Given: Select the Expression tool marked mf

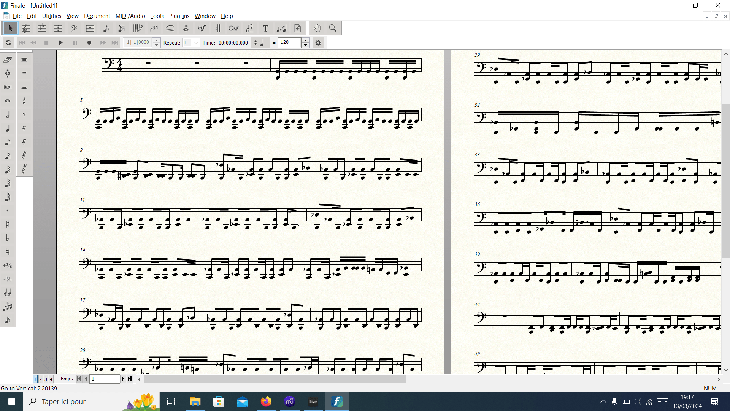Looking at the screenshot, I should pos(202,28).
